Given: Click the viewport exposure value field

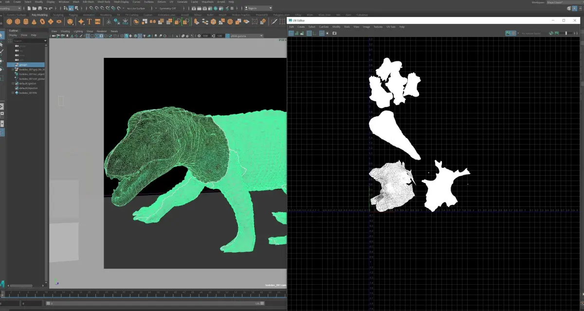Looking at the screenshot, I should pyautogui.click(x=206, y=36).
